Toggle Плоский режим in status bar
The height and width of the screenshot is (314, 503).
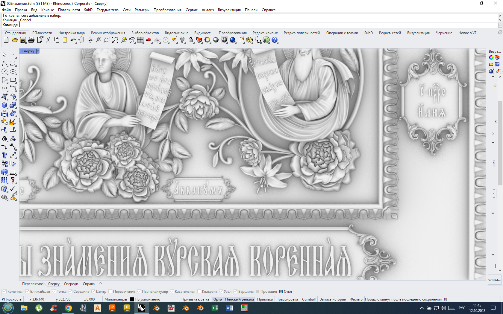coord(240,299)
